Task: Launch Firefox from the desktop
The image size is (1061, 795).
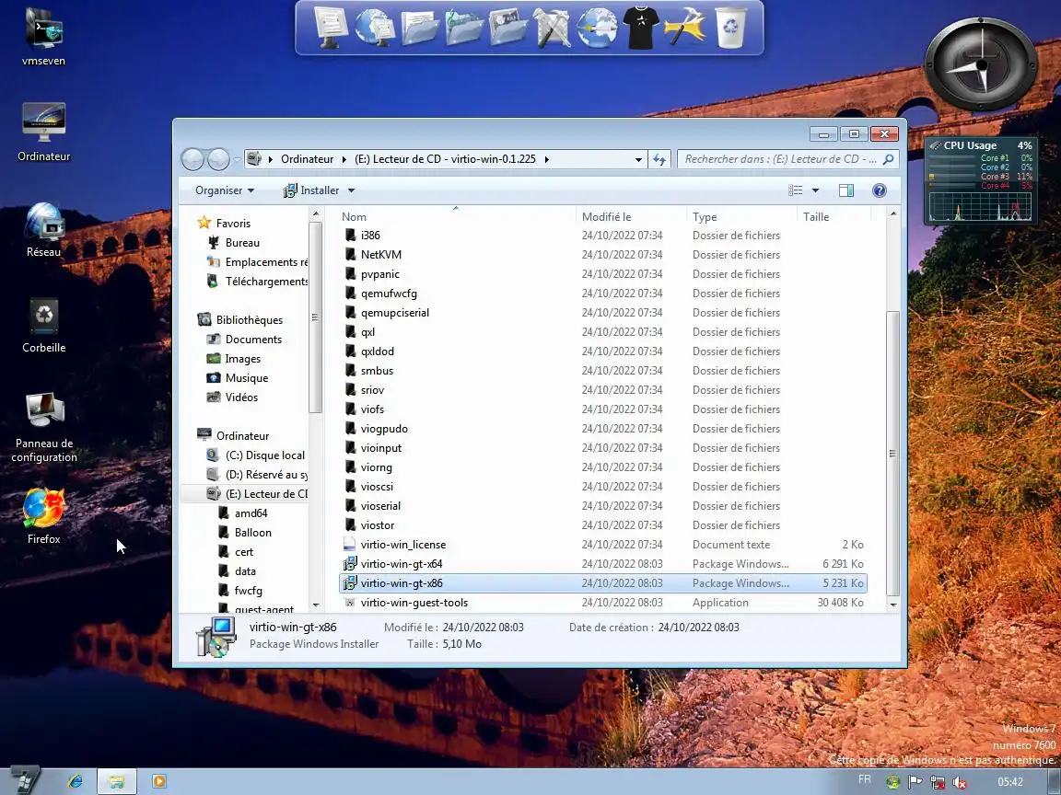Action: [44, 516]
